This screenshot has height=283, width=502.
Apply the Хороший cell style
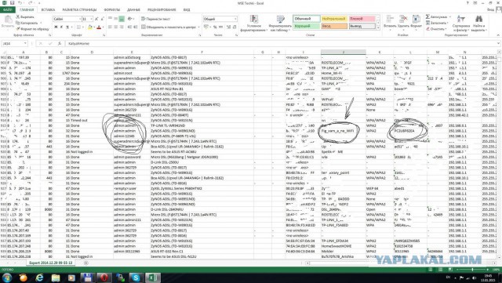point(307,26)
